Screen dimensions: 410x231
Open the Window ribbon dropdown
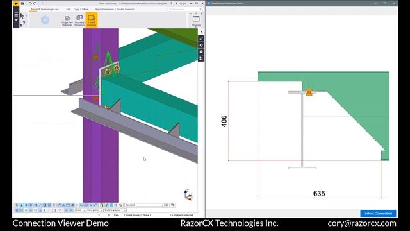(x=196, y=21)
